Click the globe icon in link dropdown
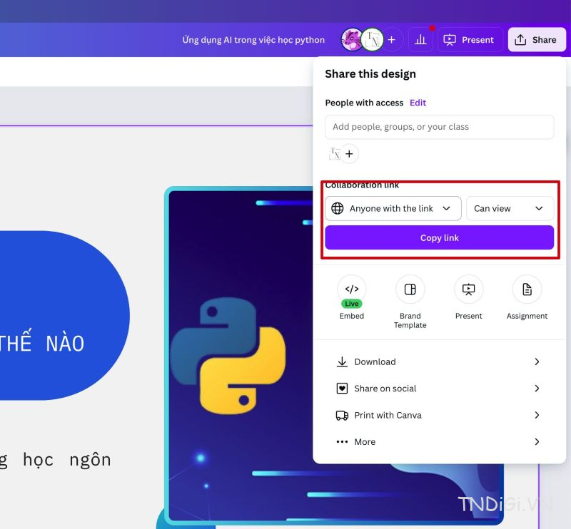Viewport: 571px width, 529px height. (337, 208)
